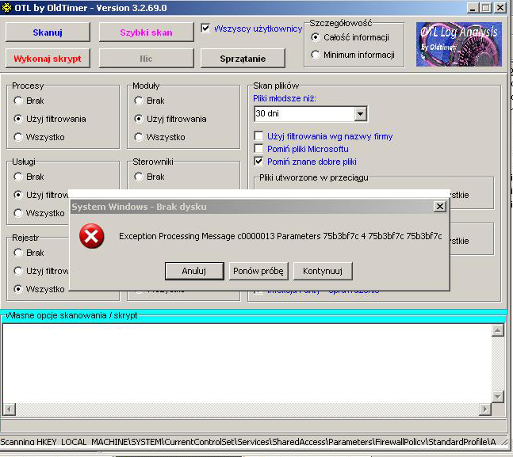Maximize the OTL window
513x457 pixels.
tap(486, 7)
